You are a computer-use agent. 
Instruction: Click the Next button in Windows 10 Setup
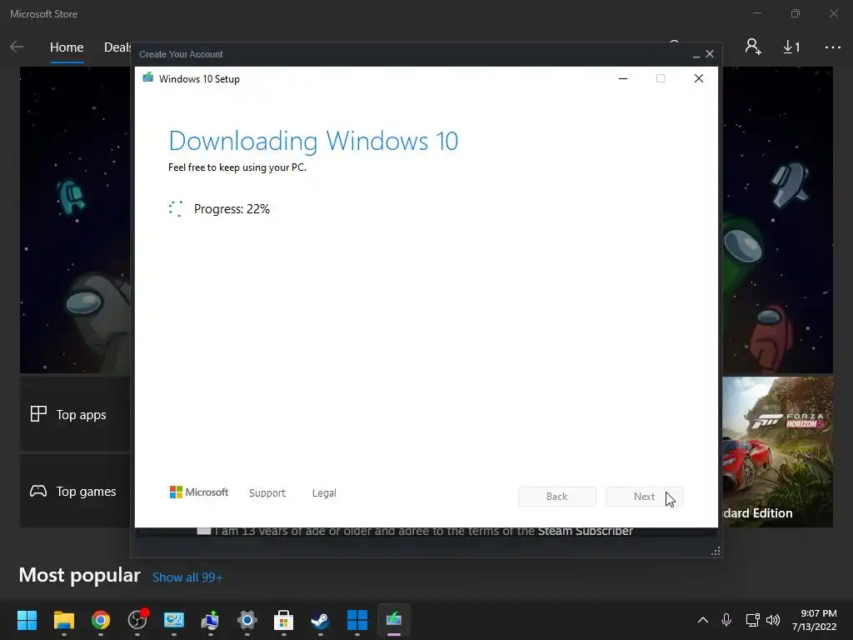[x=644, y=497]
